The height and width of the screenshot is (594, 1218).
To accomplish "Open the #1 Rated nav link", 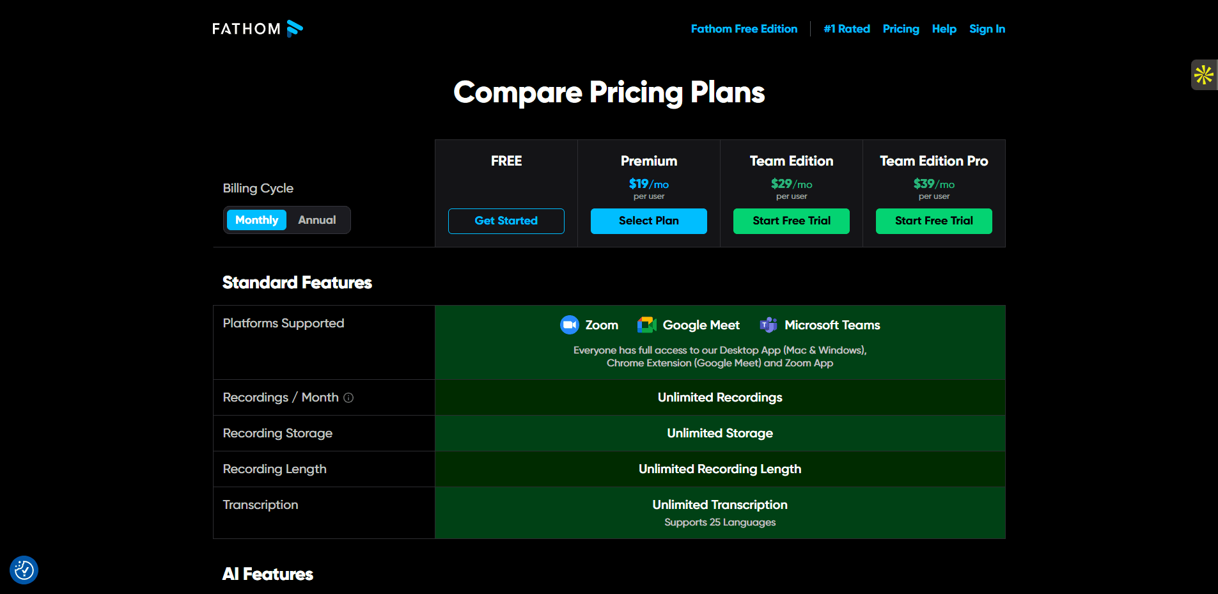I will (x=847, y=29).
